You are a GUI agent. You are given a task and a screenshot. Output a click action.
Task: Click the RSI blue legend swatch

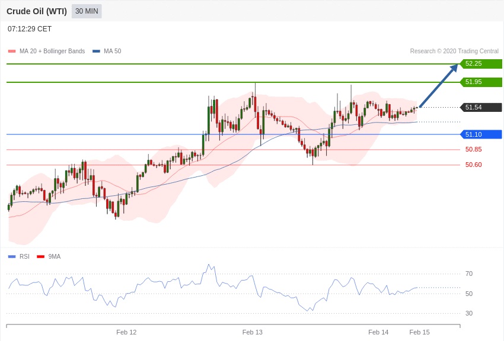(12, 256)
